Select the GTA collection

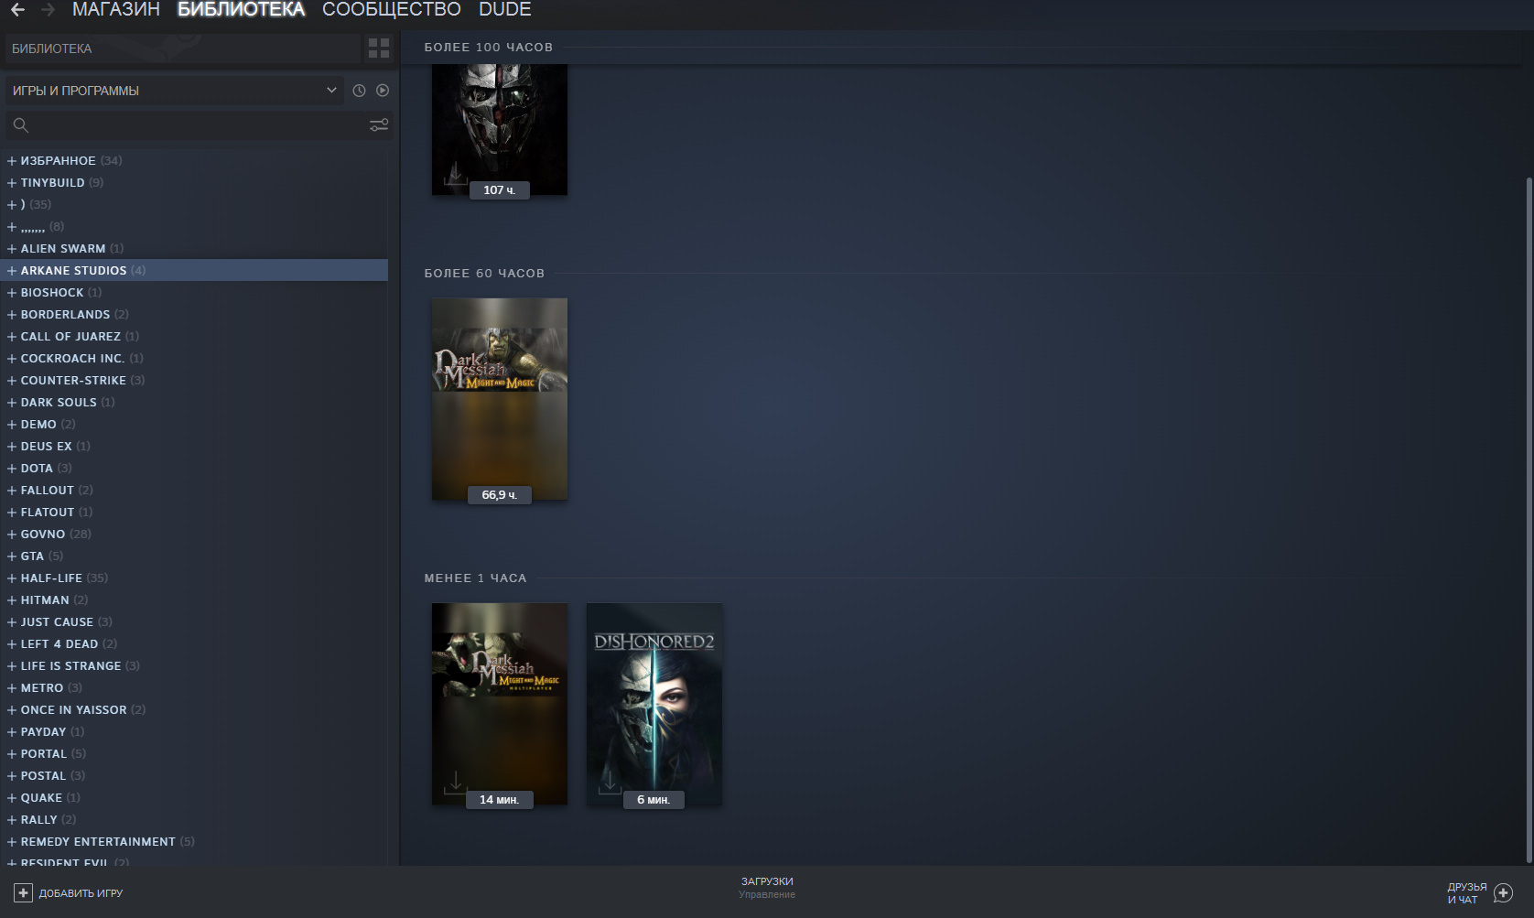(x=194, y=556)
